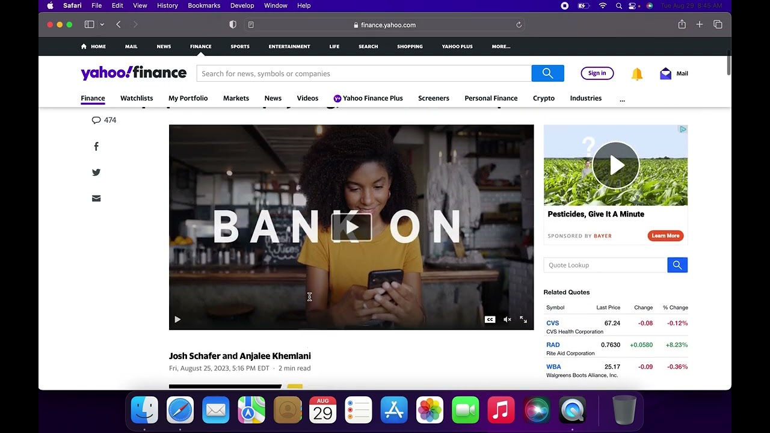Launch Photos from the Dock
The height and width of the screenshot is (433, 770).
pyautogui.click(x=430, y=411)
